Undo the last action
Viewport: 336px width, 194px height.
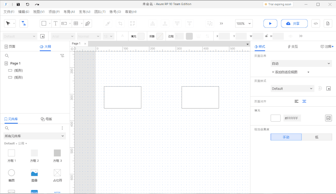coord(27,4)
